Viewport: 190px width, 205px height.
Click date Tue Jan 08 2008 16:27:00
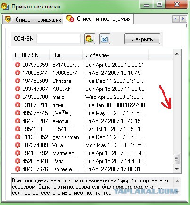[x=115, y=105]
